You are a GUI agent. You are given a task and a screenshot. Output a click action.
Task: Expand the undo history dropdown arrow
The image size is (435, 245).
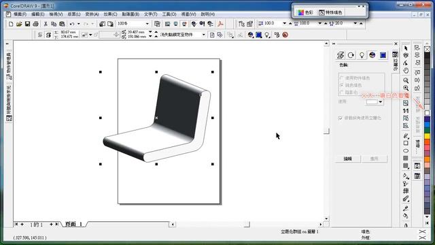pyautogui.click(x=79, y=24)
